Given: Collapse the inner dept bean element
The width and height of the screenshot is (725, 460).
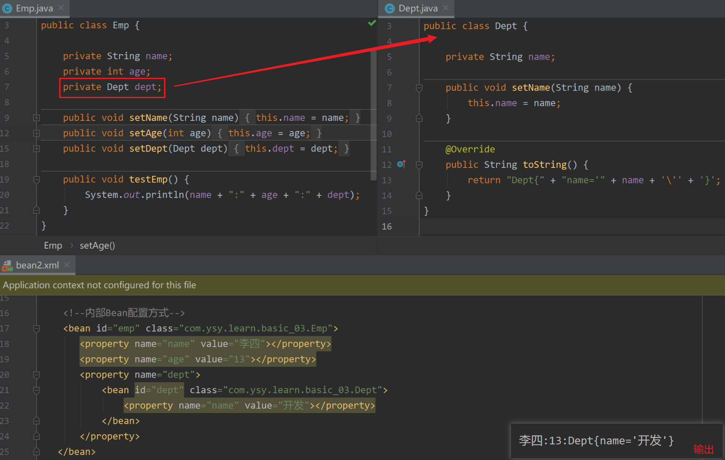Looking at the screenshot, I should (x=36, y=390).
